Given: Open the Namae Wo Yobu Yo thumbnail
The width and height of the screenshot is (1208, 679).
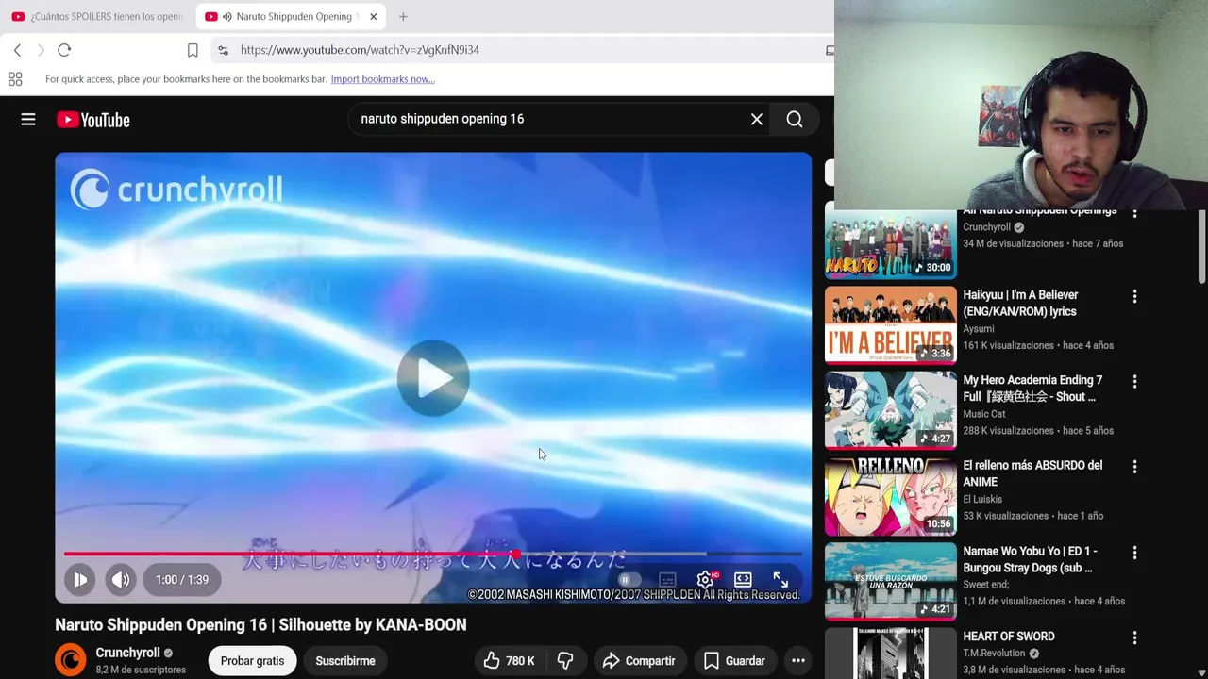Looking at the screenshot, I should point(890,581).
